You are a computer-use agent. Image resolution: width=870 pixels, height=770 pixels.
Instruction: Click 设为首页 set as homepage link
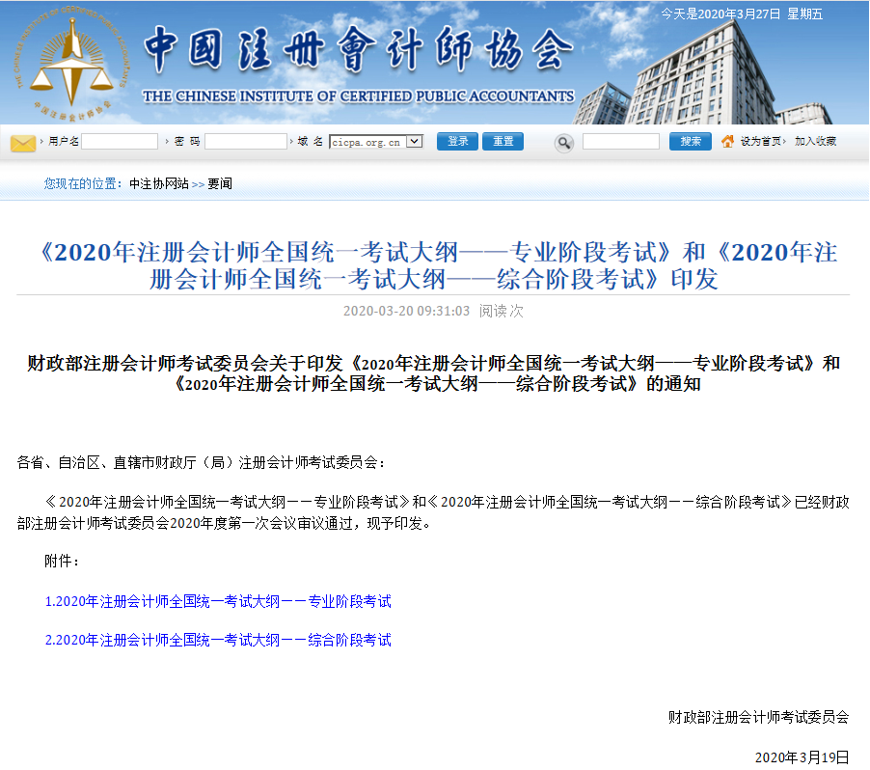[x=761, y=142]
